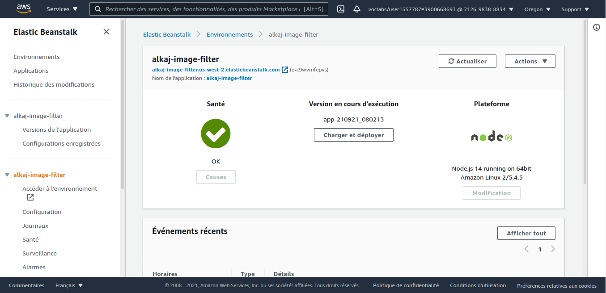
Task: Click the Modification platform button
Action: pos(492,193)
